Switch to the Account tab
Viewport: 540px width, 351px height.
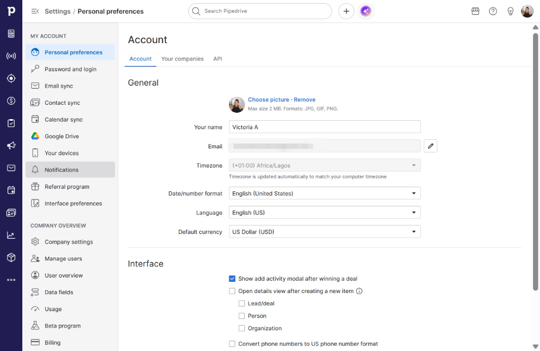pyautogui.click(x=140, y=59)
